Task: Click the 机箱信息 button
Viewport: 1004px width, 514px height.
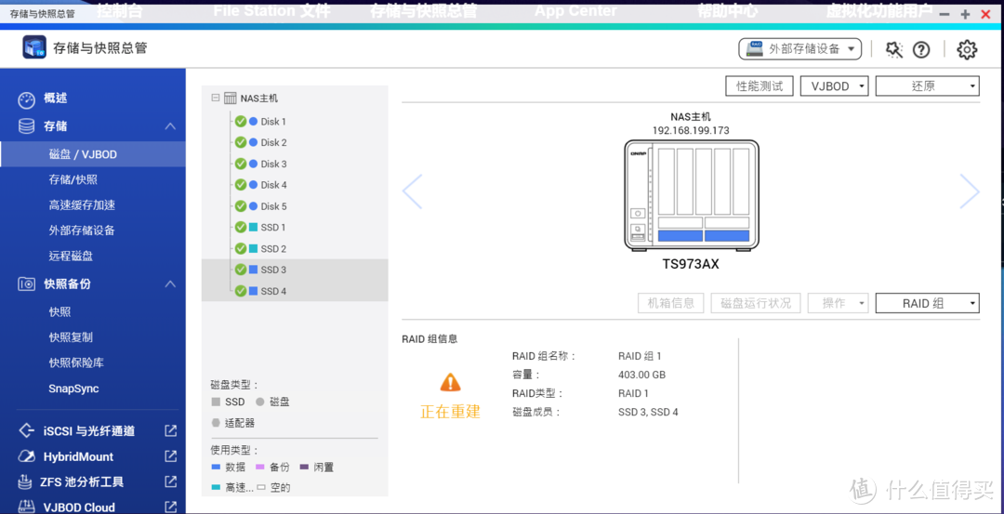Action: (x=671, y=303)
